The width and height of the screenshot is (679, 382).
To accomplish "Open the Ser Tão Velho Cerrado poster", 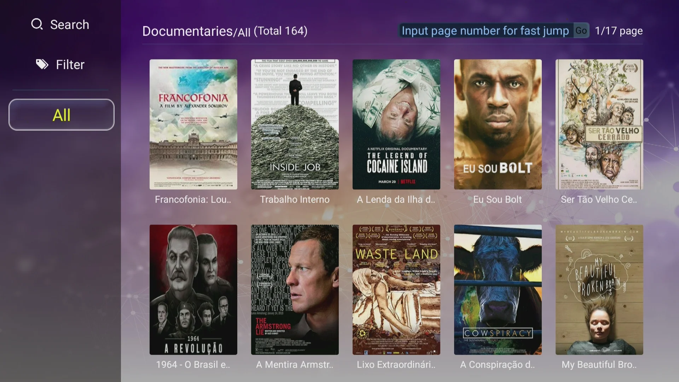I will coord(599,124).
